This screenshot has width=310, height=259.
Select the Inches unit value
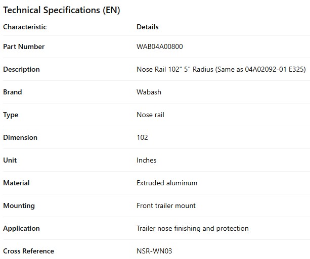point(147,160)
